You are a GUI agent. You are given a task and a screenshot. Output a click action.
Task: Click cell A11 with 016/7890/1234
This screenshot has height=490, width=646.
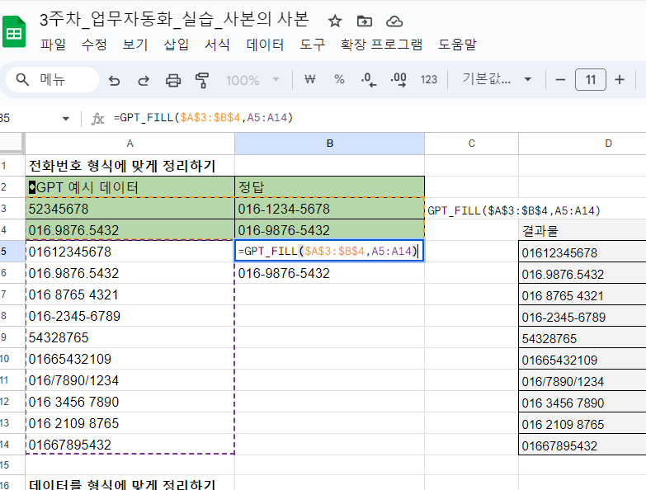130,380
